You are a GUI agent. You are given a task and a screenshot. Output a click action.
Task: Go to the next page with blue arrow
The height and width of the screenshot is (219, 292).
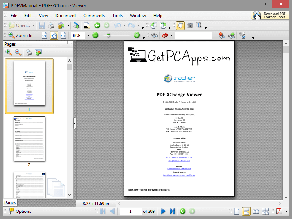(163, 211)
